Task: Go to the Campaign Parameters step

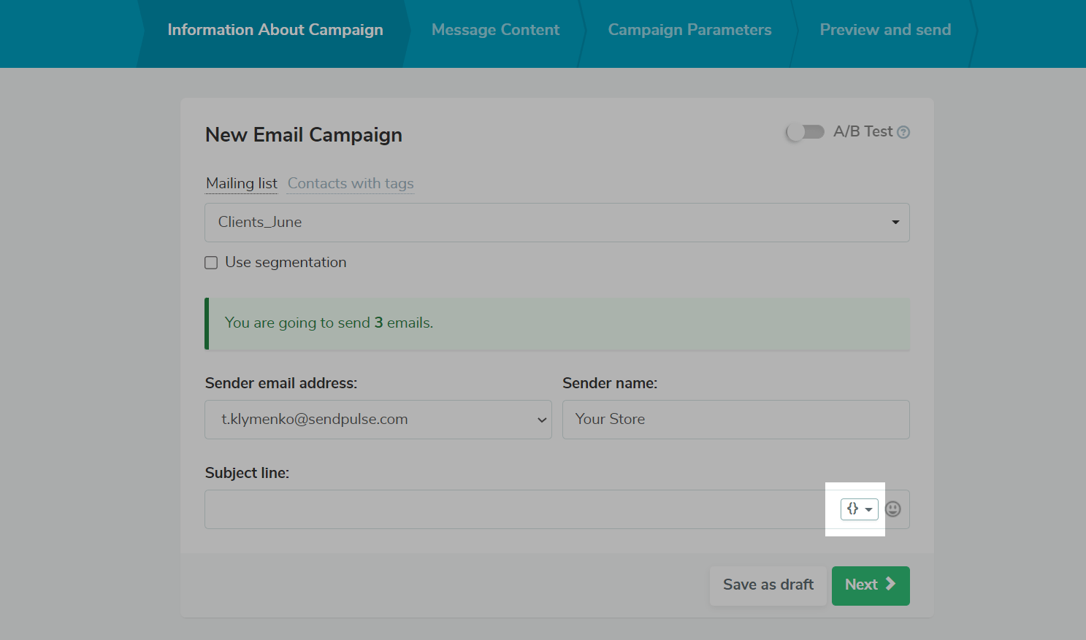Action: point(689,30)
